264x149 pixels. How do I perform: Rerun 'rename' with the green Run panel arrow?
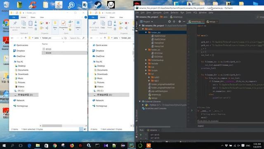[141, 135]
